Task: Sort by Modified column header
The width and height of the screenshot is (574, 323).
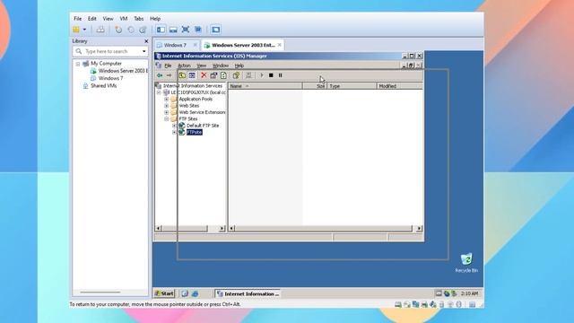Action: click(x=400, y=86)
